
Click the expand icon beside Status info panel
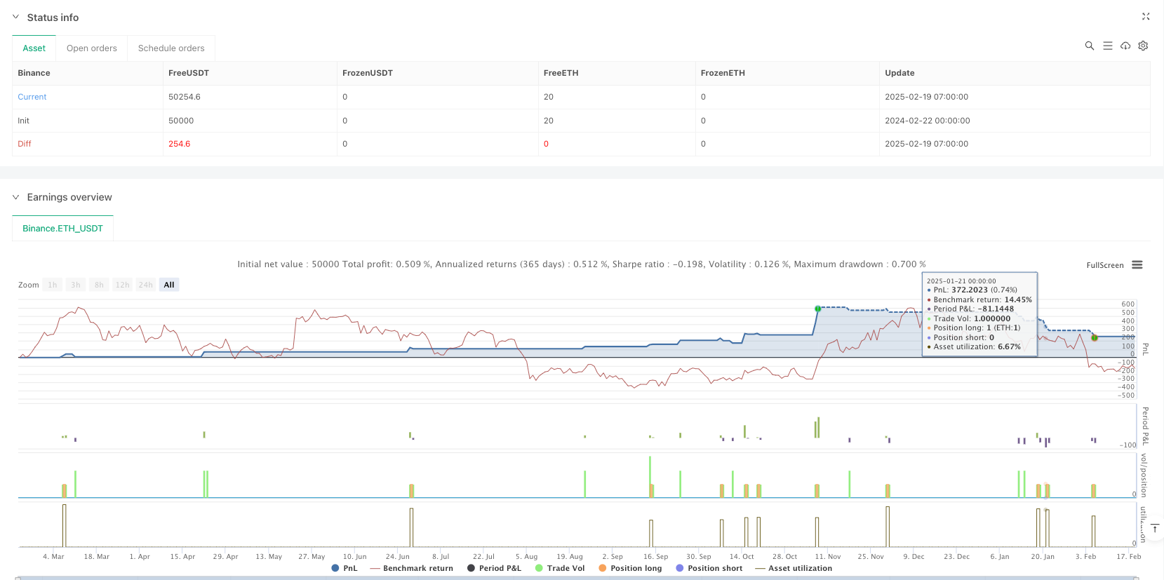(1145, 16)
